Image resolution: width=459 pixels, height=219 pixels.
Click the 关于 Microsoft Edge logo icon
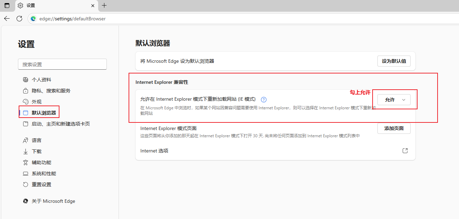(25, 201)
